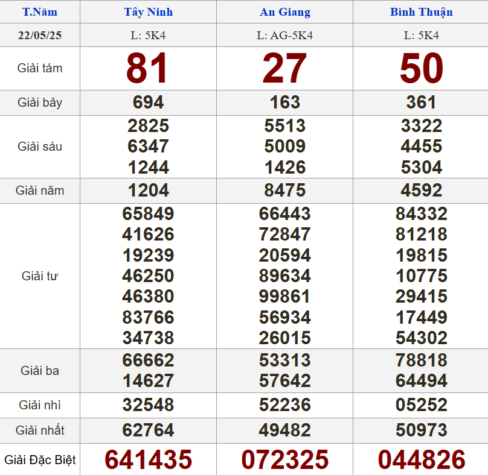Viewport: 488px width, 475px height.
Task: Select Tây Ninh Giải năm number 1204
Action: point(148,190)
